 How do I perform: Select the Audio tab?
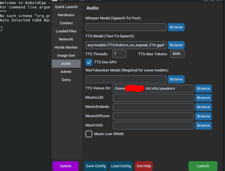coord(66,64)
